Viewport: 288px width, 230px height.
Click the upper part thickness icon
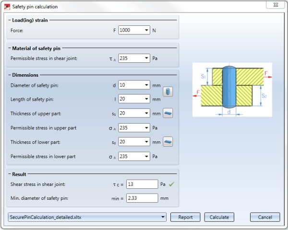tap(168, 113)
